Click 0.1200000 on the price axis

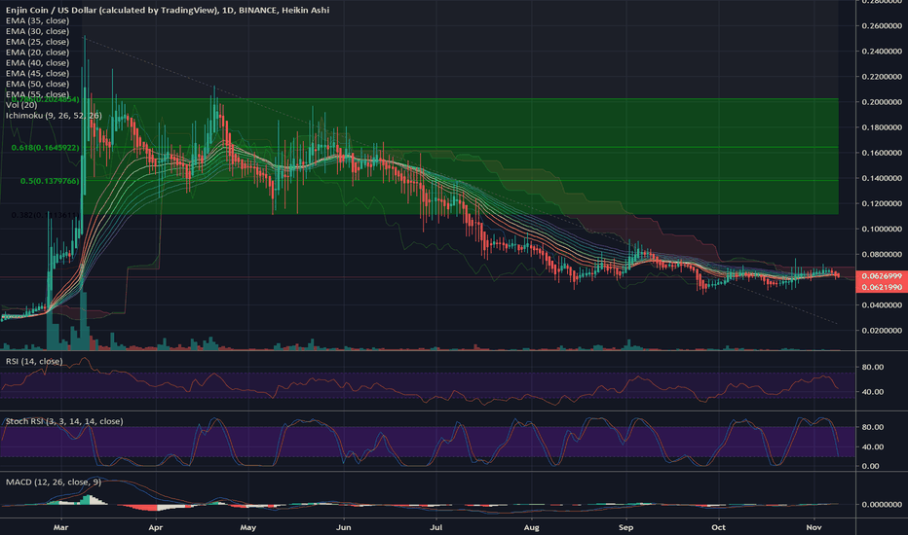coord(882,204)
